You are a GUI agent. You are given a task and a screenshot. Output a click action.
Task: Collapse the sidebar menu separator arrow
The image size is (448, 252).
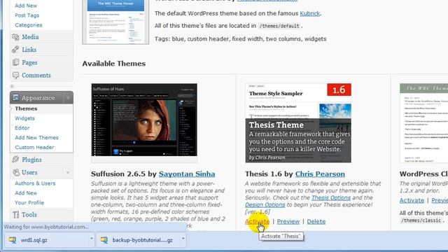click(x=12, y=86)
